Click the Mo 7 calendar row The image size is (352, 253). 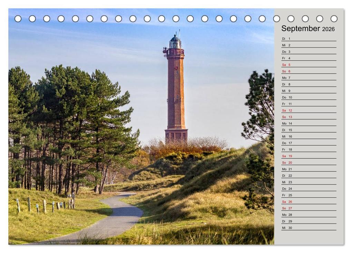click(287, 78)
